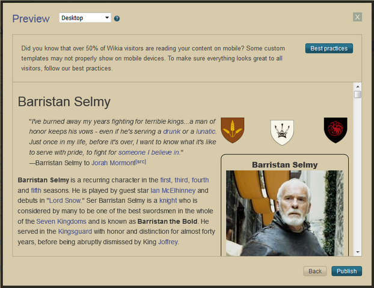Click the [src] citation link

click(141, 162)
